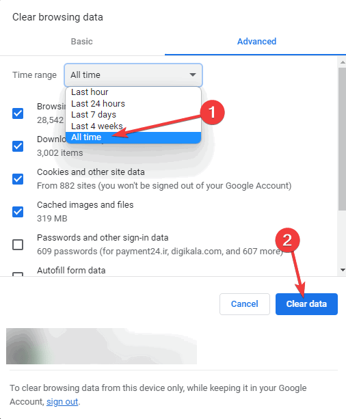Click the vertical scrollbar thumb
The height and width of the screenshot is (419, 346).
tap(343, 139)
